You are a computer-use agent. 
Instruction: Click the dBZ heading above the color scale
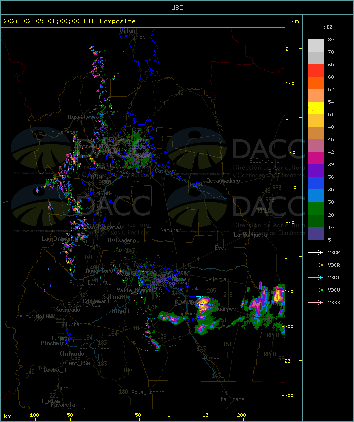[x=328, y=27]
